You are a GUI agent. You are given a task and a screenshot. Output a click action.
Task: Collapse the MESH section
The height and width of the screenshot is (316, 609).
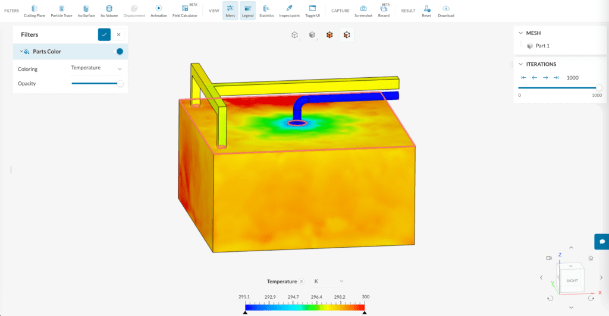(x=521, y=33)
